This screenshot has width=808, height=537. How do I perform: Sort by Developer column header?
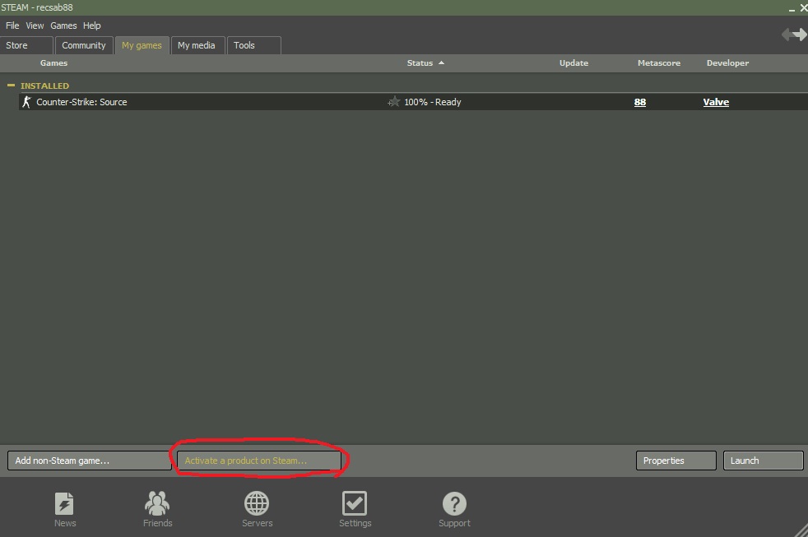[x=727, y=62]
